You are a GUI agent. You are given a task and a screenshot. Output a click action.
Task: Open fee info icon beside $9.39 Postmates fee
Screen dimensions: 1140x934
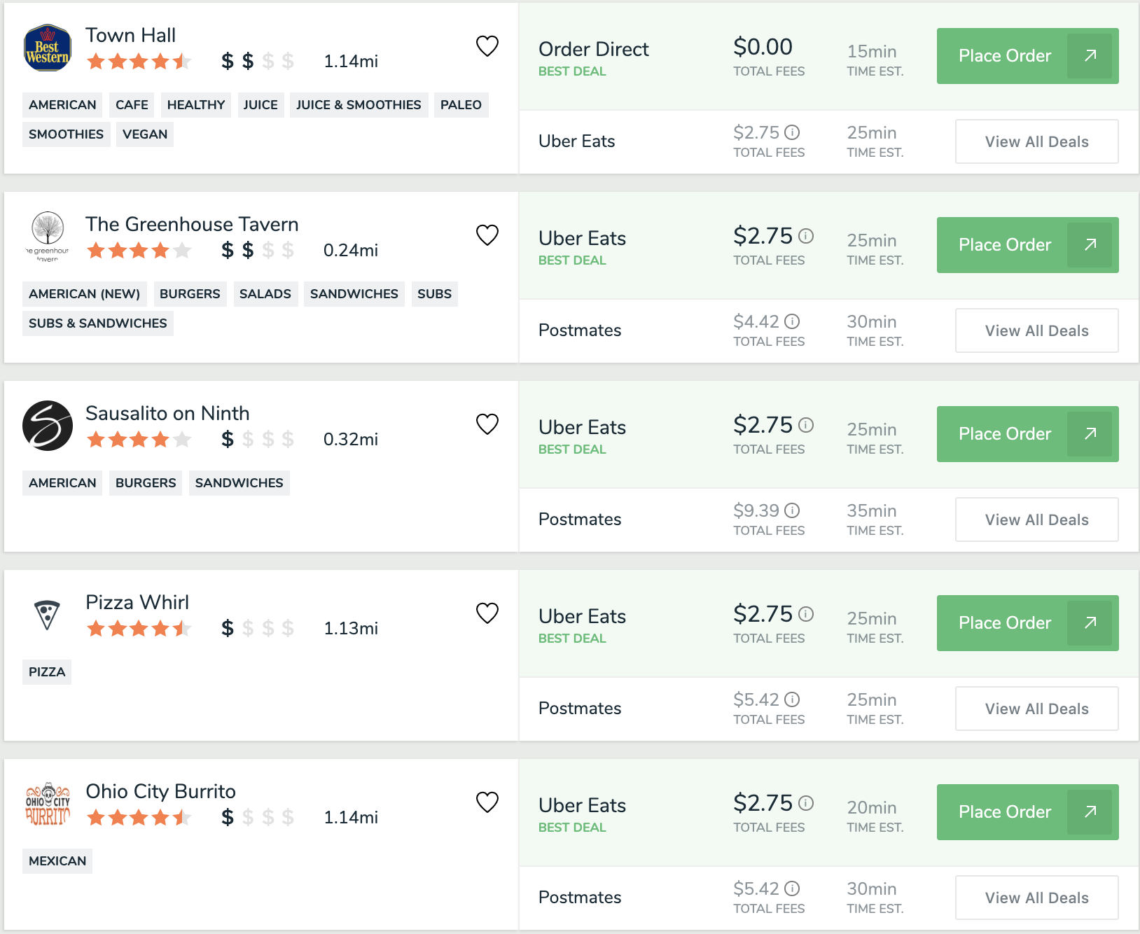click(792, 510)
